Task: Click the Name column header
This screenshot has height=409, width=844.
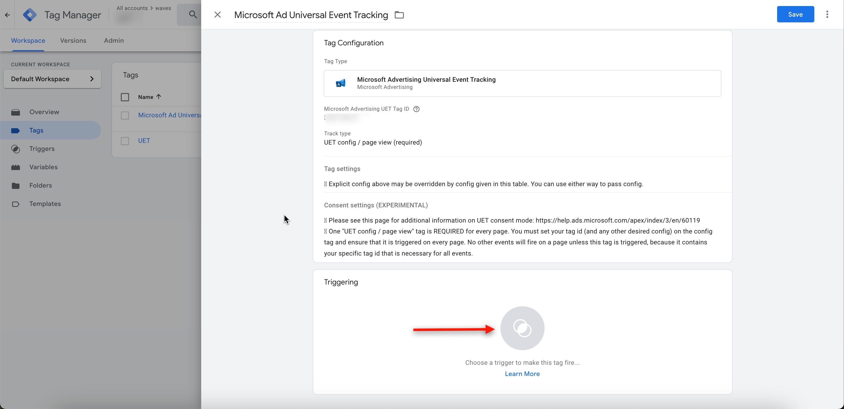Action: point(146,97)
